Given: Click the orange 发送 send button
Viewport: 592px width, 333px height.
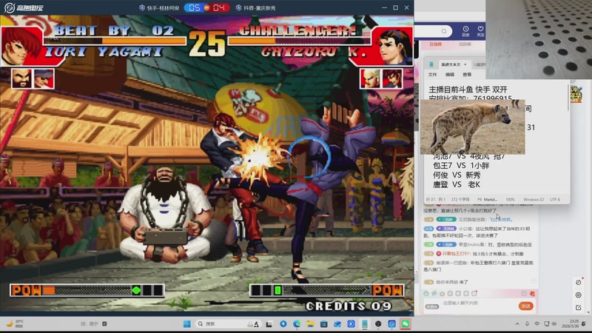Looking at the screenshot, I should point(526,306).
